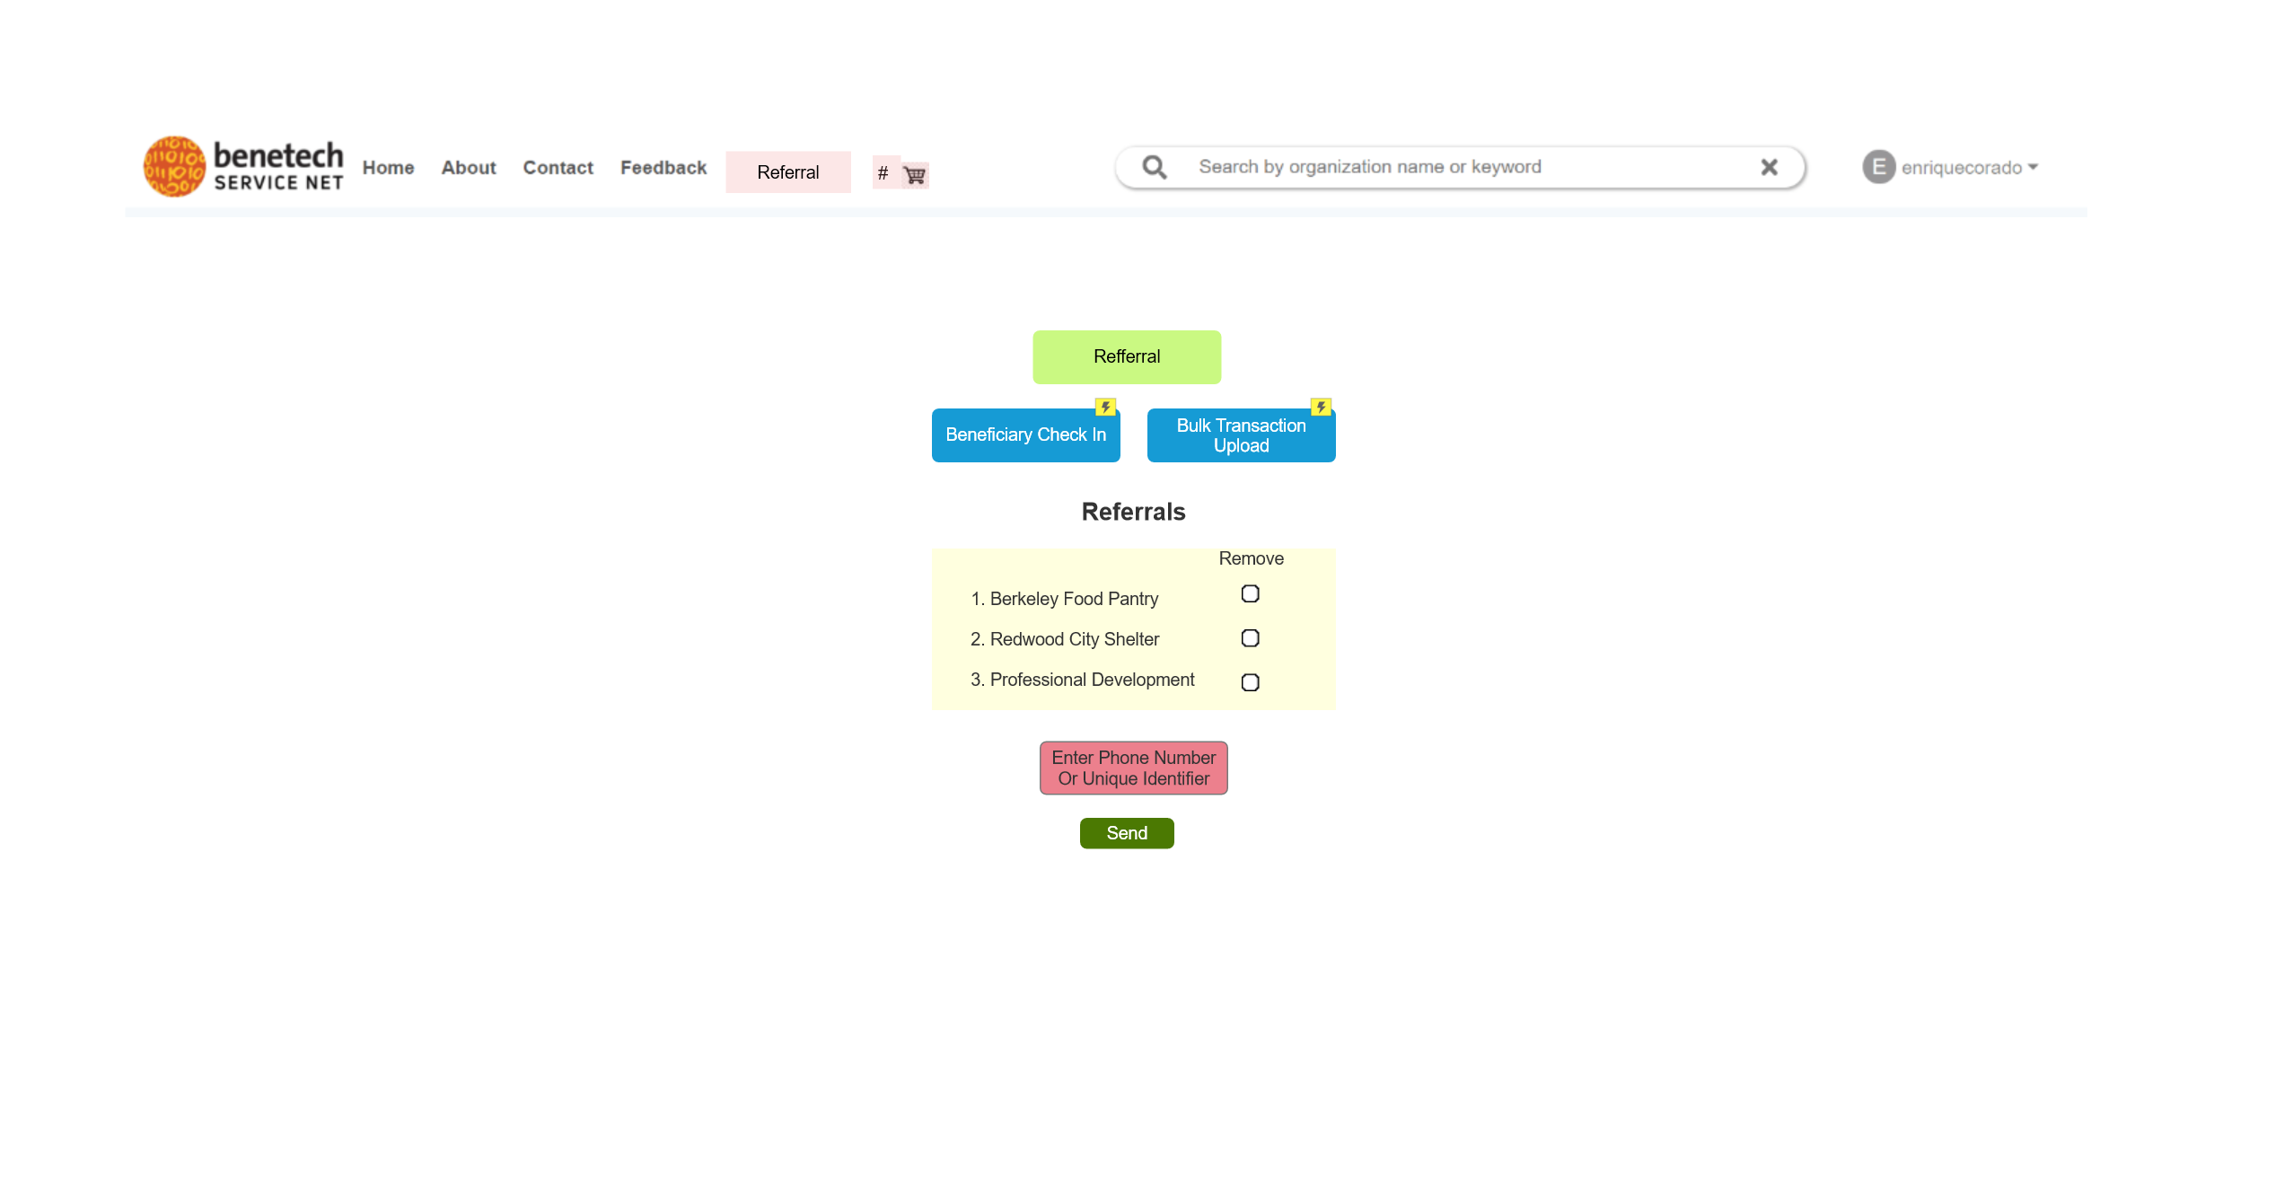Image resolution: width=2293 pixels, height=1194 pixels.
Task: Open the shopping cart icon
Action: [x=914, y=174]
